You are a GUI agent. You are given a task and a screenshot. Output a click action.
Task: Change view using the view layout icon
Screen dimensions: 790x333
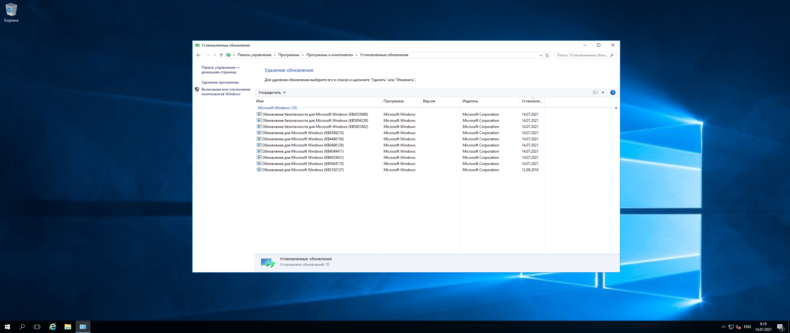coord(596,92)
